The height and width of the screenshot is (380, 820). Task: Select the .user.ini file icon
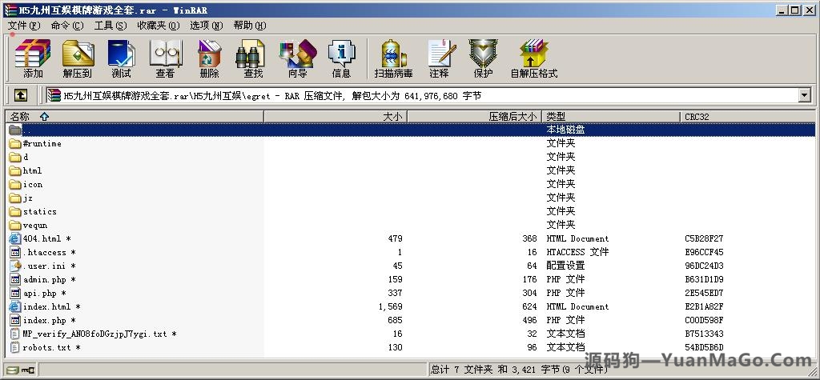[15, 266]
